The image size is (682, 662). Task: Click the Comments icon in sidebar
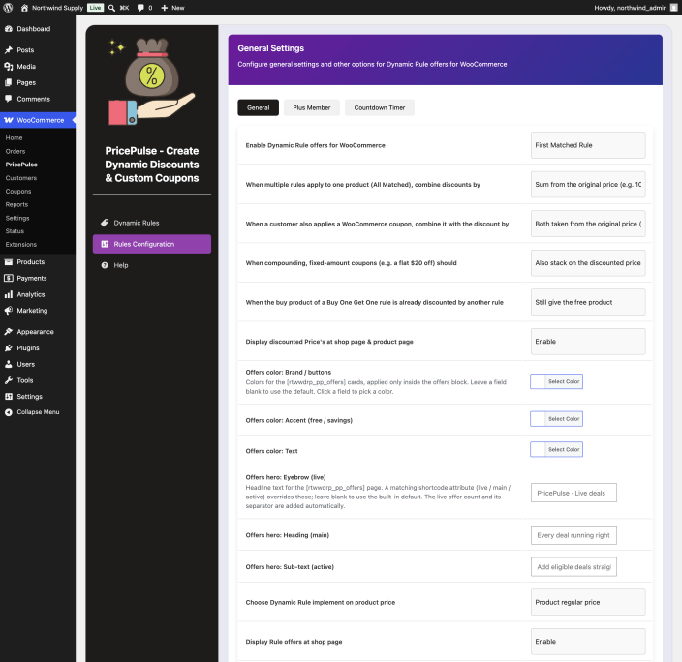pos(9,99)
